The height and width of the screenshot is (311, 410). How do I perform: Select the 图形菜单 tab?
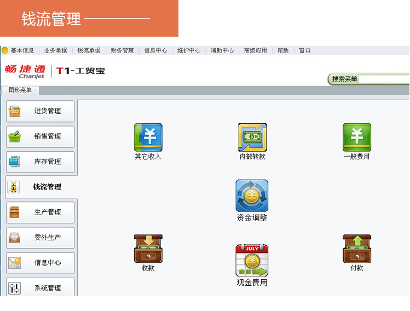pos(20,90)
